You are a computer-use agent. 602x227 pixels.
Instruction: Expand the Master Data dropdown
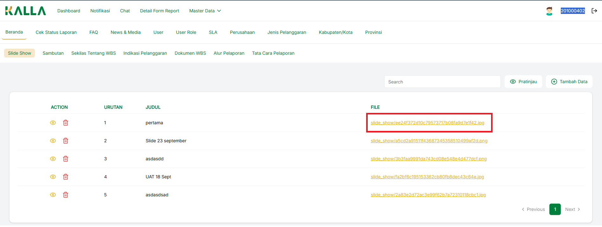[205, 11]
